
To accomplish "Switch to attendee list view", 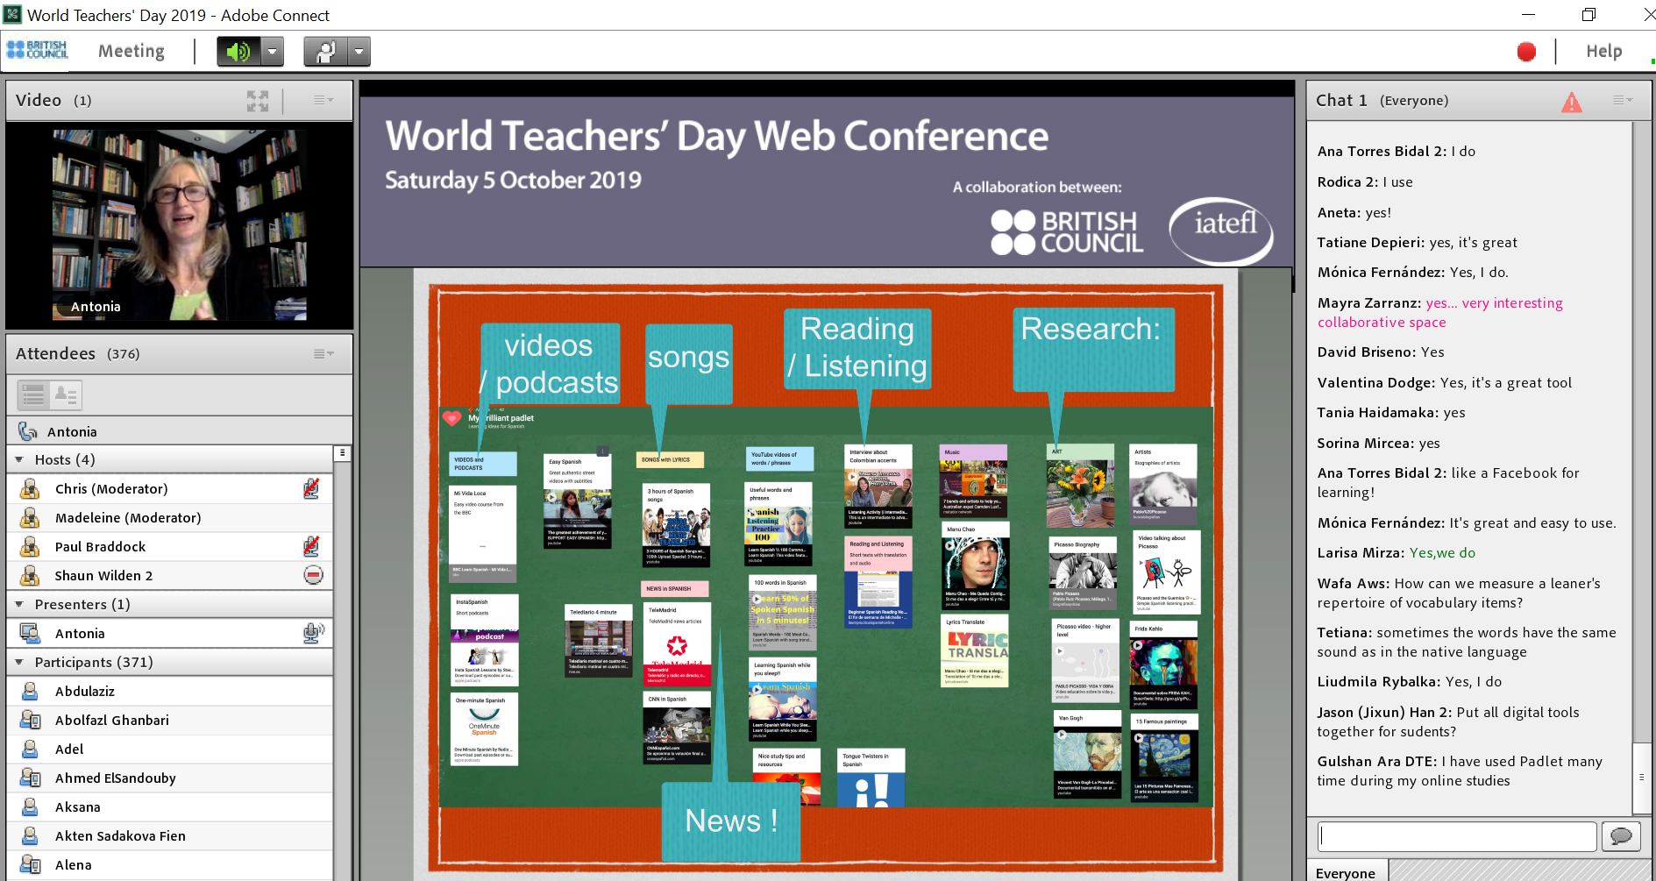I will [33, 395].
